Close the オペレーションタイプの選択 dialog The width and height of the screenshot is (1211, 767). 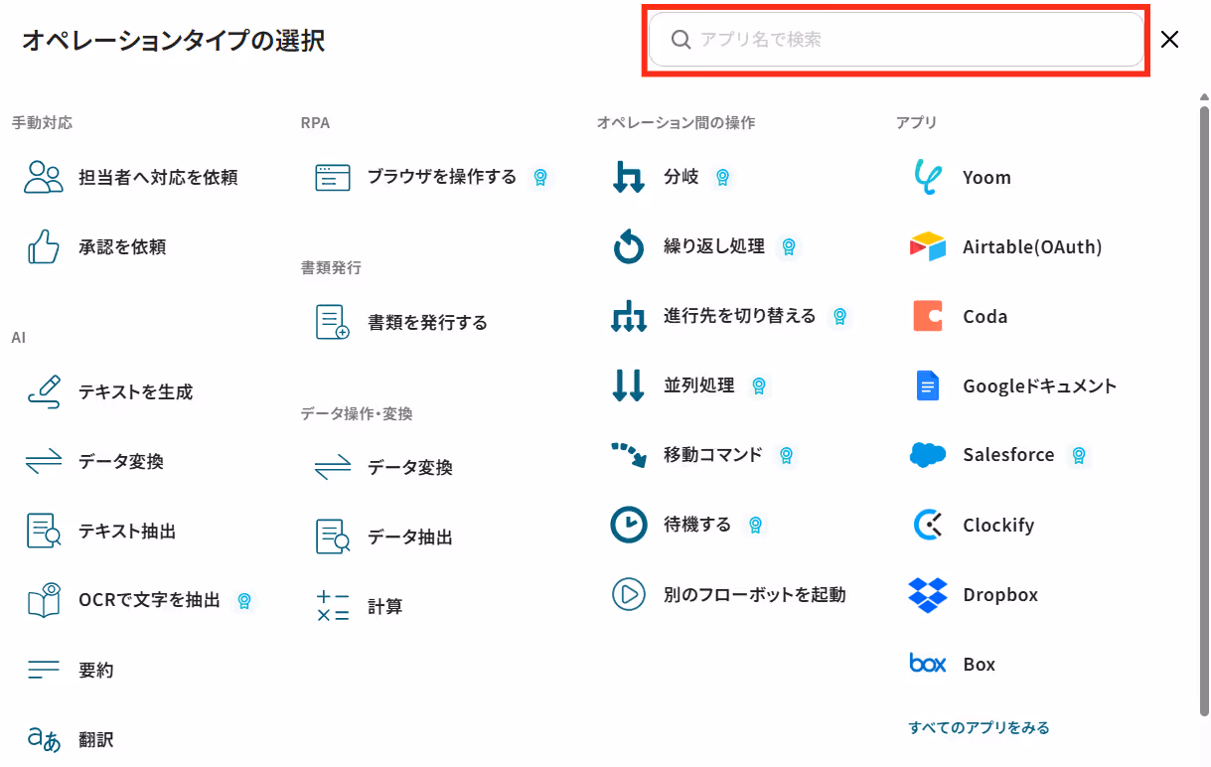(x=1170, y=40)
